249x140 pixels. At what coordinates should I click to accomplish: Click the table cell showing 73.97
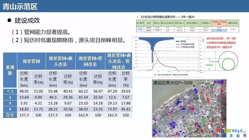click(112, 109)
